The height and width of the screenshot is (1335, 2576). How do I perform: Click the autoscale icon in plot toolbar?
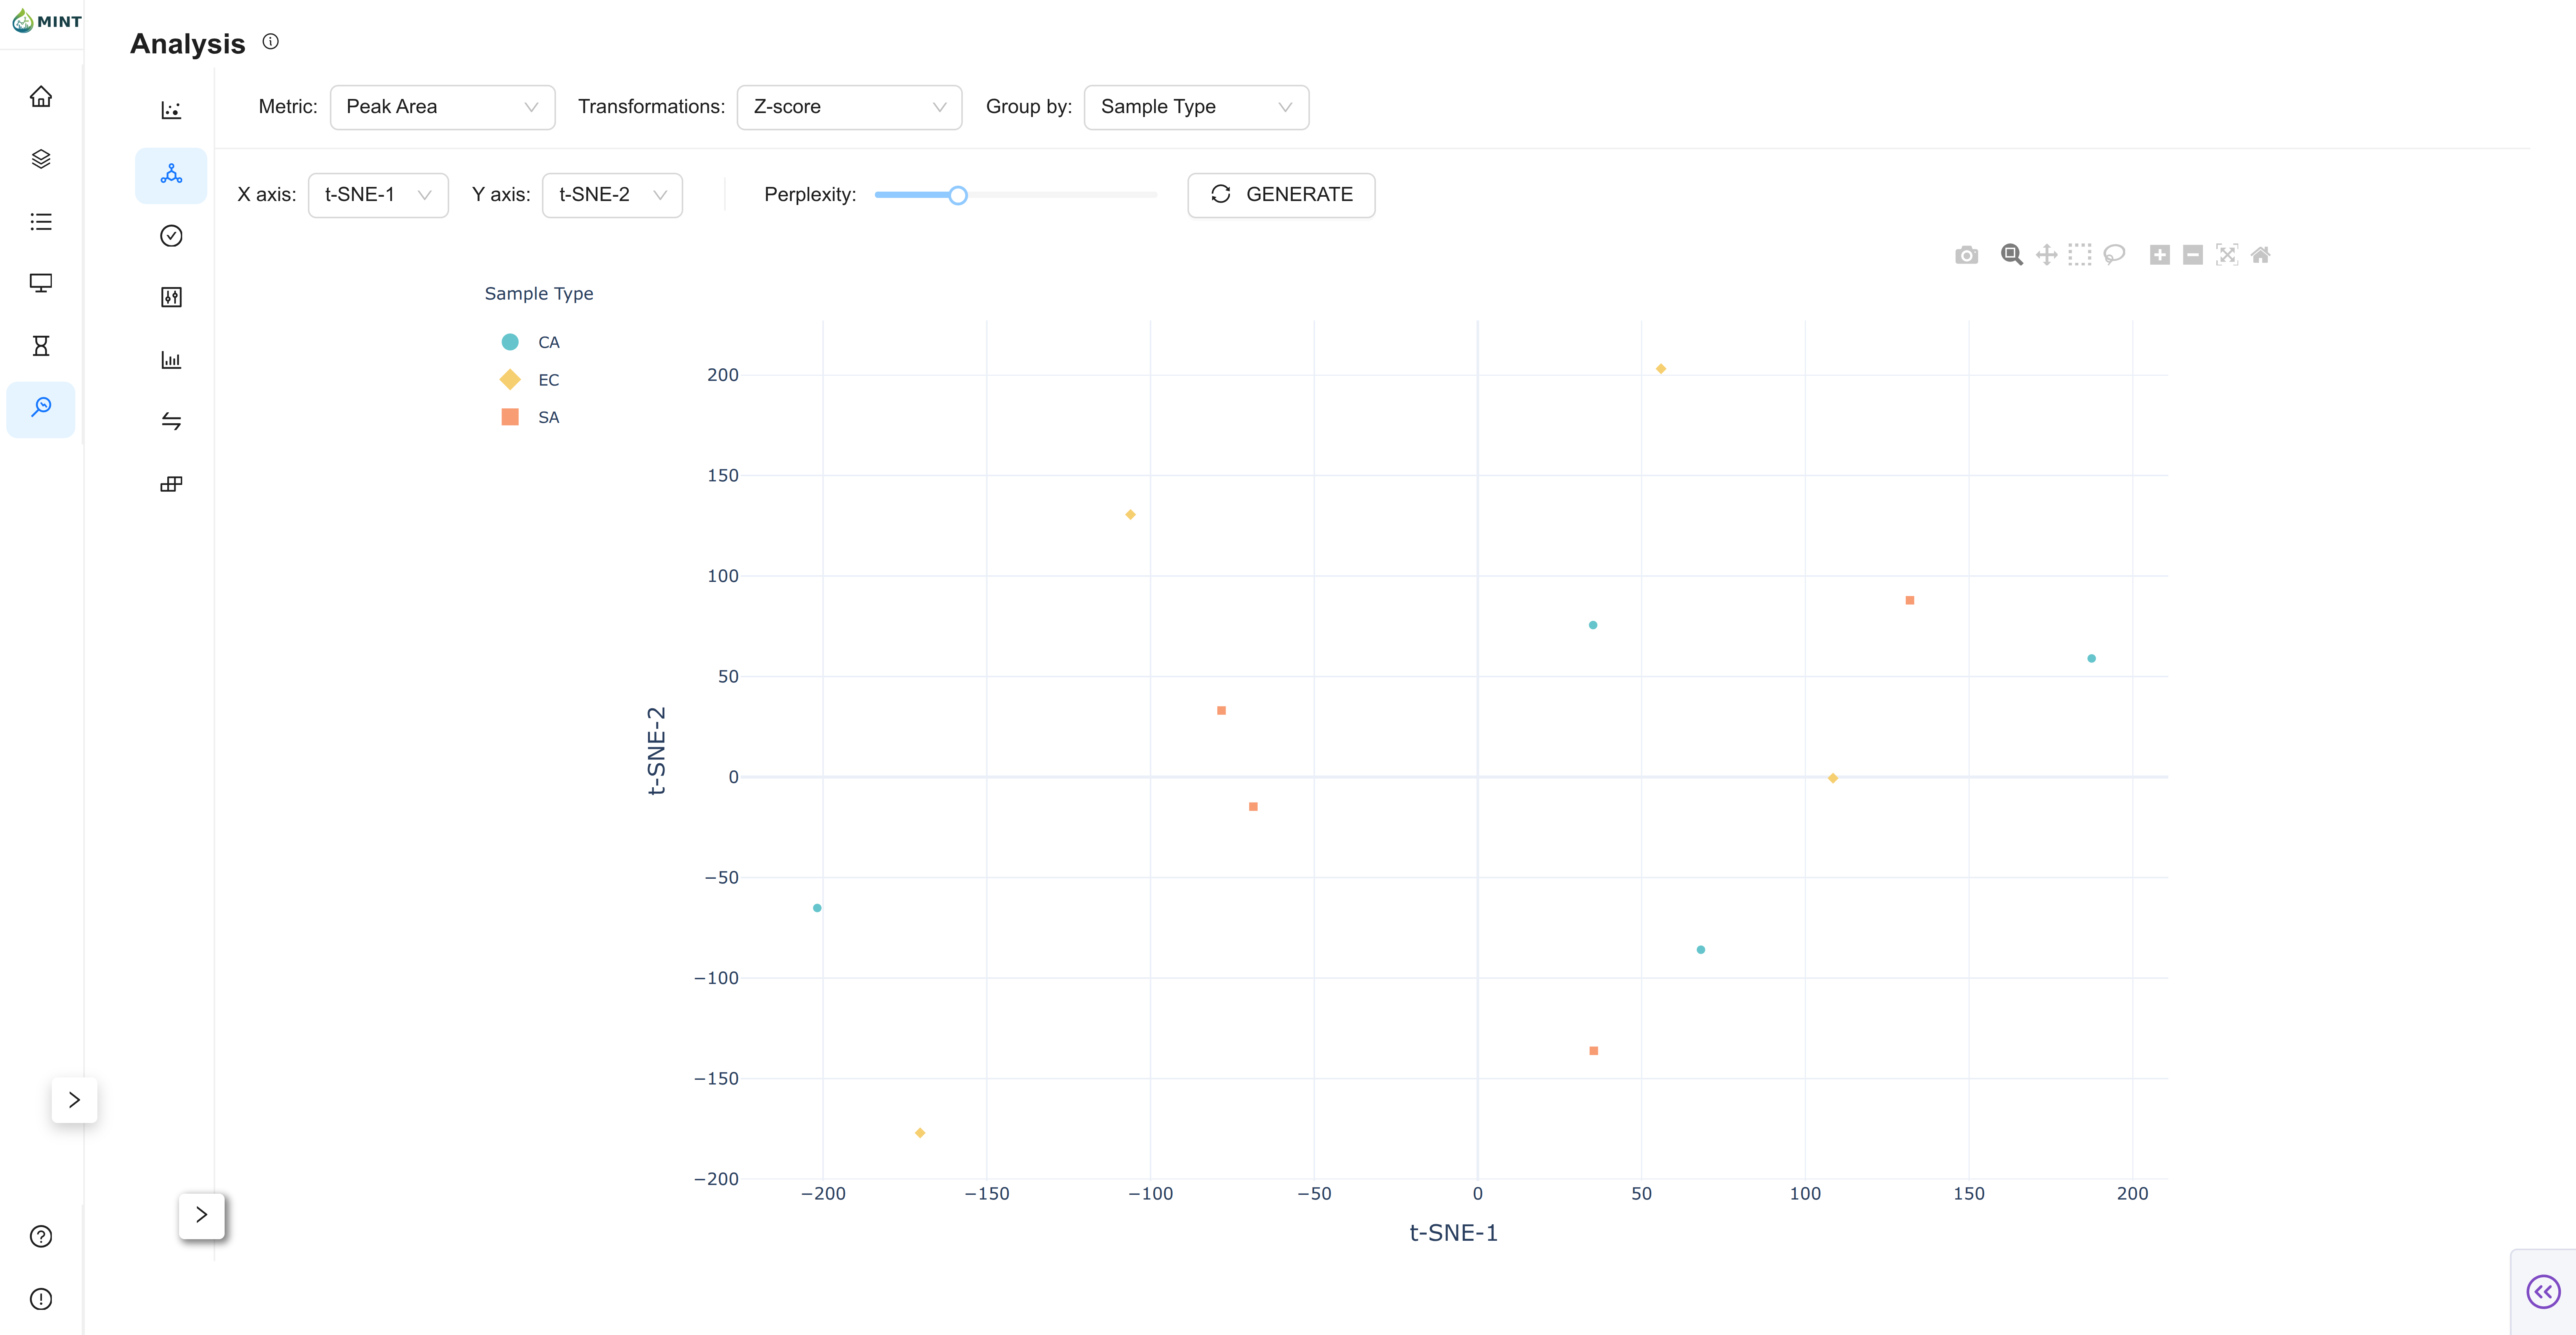(2226, 255)
